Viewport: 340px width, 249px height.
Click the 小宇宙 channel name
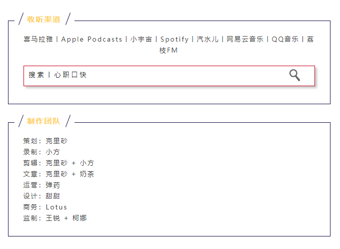141,39
